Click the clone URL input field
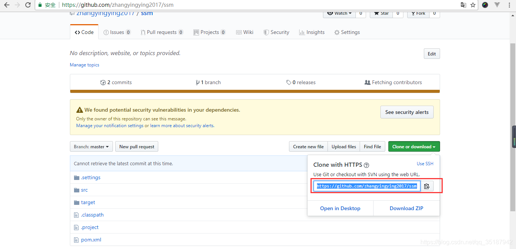 [x=367, y=186]
